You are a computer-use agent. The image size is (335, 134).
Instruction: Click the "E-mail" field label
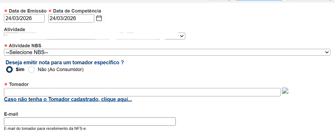[x=11, y=114]
